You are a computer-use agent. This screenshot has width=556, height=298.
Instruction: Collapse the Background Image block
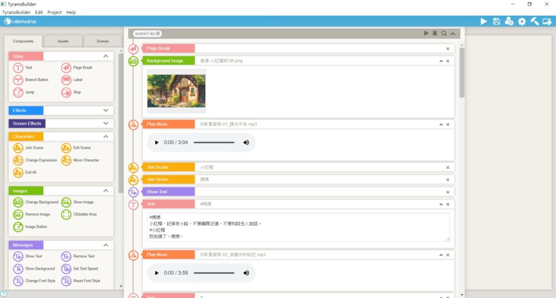point(441,61)
